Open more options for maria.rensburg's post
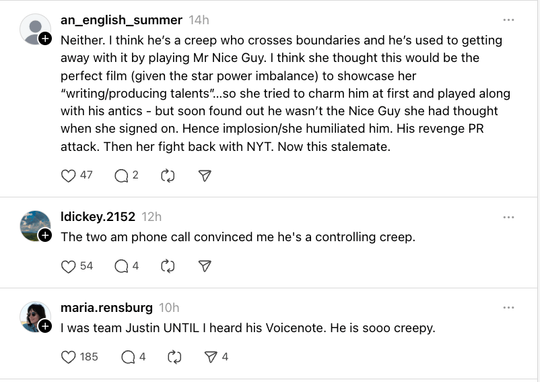This screenshot has width=540, height=382. [508, 308]
